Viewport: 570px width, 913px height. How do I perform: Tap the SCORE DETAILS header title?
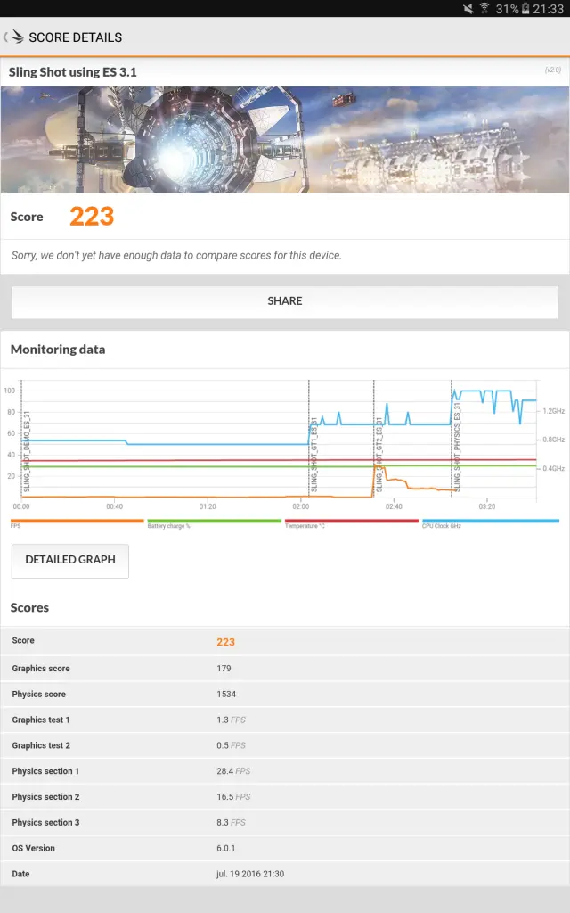point(75,37)
